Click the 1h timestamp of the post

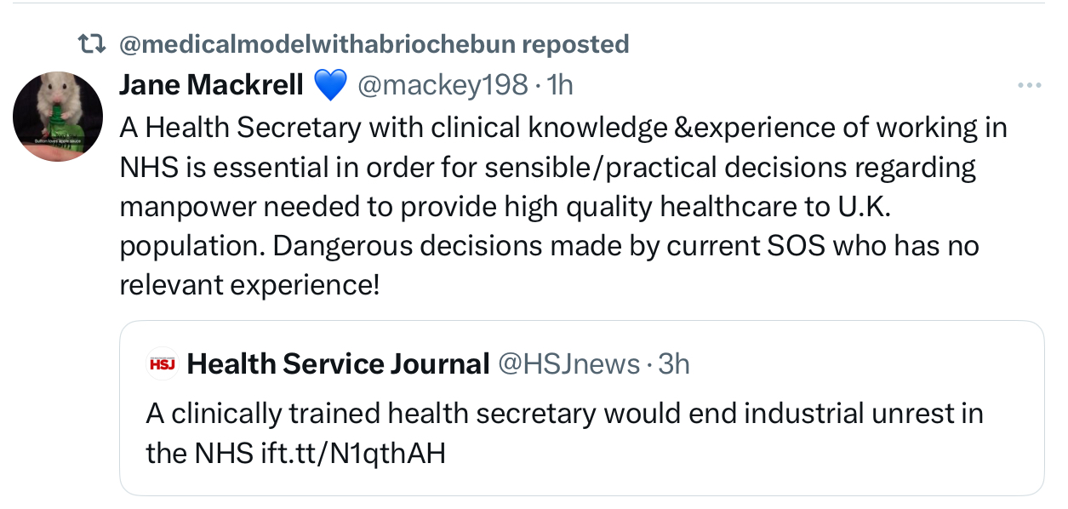pyautogui.click(x=559, y=84)
